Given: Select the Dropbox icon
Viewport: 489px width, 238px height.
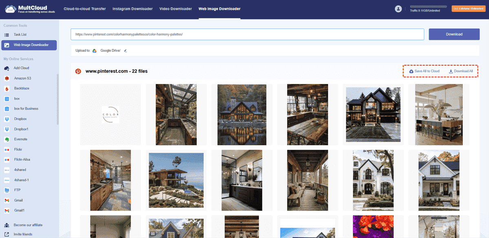Looking at the screenshot, I should 7,119.
